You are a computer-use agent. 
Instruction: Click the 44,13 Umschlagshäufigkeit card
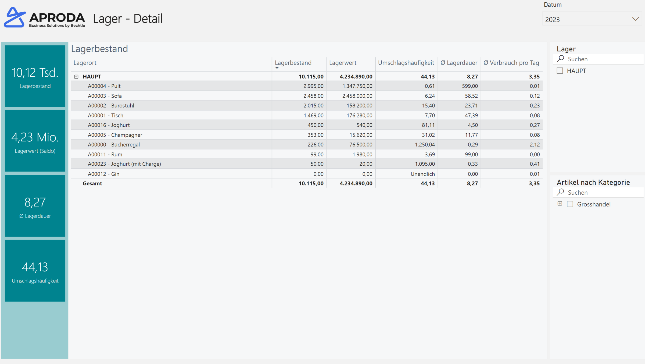35,270
